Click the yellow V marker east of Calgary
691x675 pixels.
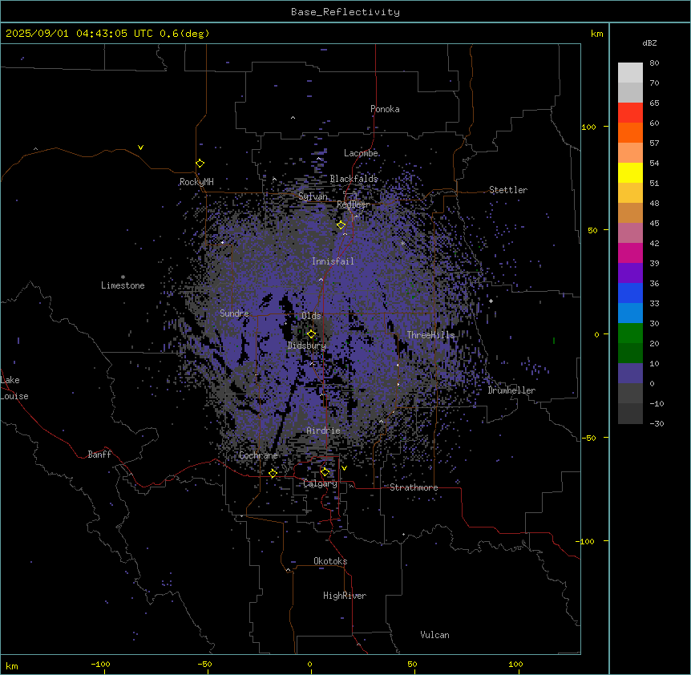(344, 468)
